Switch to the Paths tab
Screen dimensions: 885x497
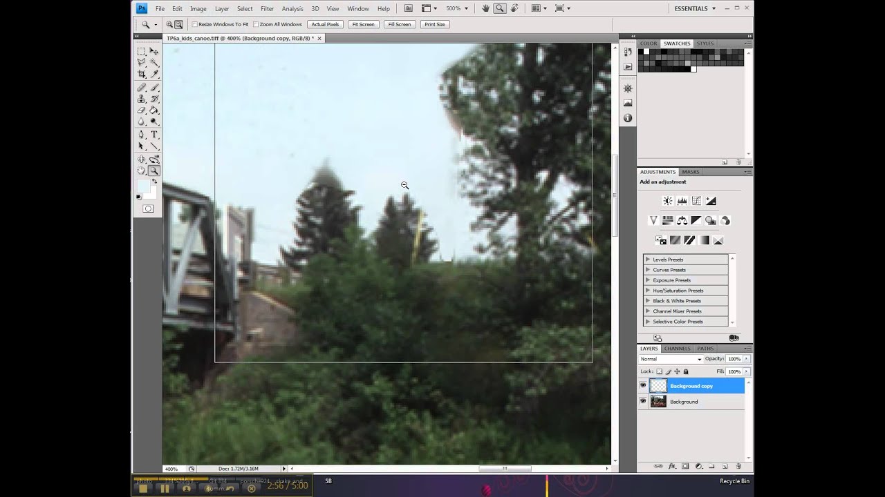coord(705,349)
